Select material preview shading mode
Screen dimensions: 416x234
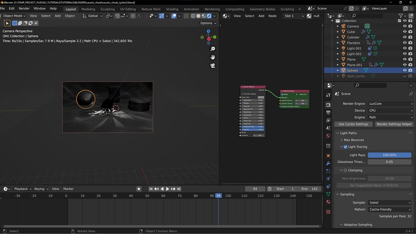tap(204, 16)
